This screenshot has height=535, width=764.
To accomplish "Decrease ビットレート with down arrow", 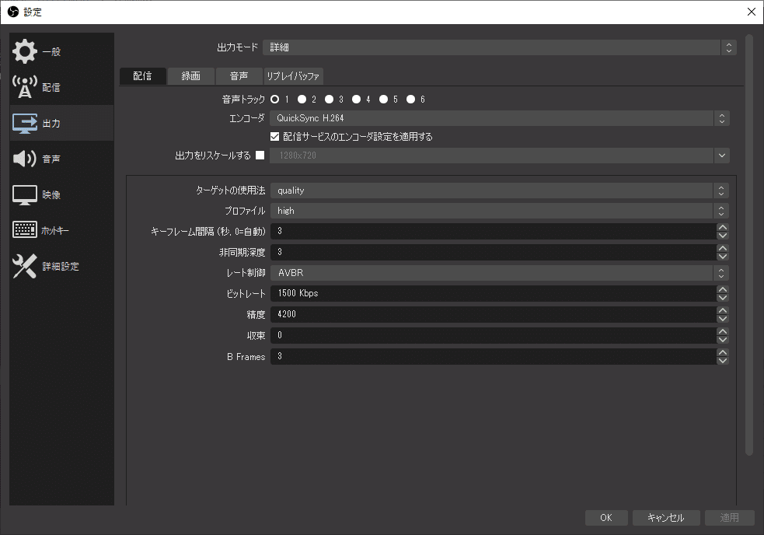I will point(723,298).
